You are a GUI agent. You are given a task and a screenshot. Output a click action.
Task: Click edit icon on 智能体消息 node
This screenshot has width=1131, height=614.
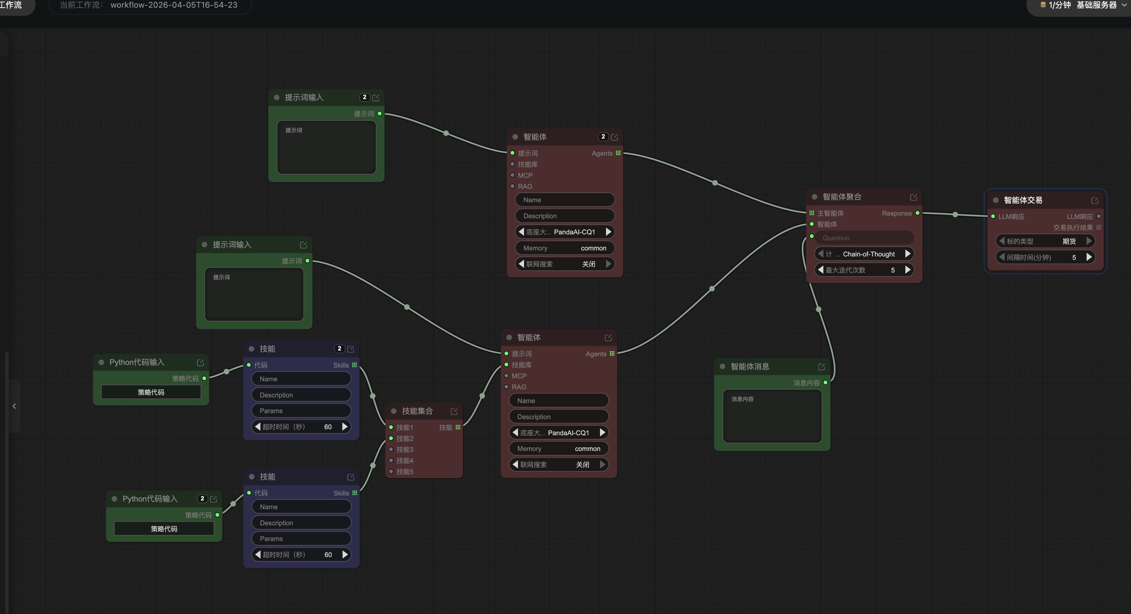coord(821,367)
